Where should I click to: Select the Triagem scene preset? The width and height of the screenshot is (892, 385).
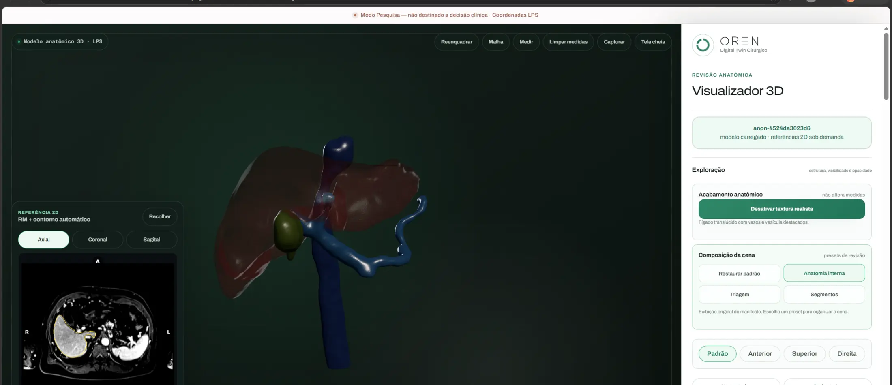[739, 295]
